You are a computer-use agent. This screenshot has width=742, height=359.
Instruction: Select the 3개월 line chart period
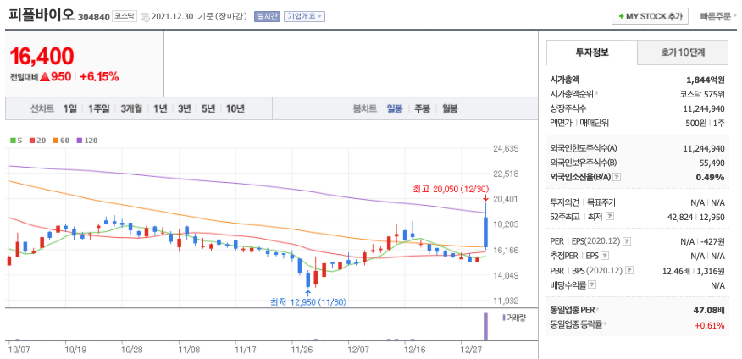[x=131, y=108]
